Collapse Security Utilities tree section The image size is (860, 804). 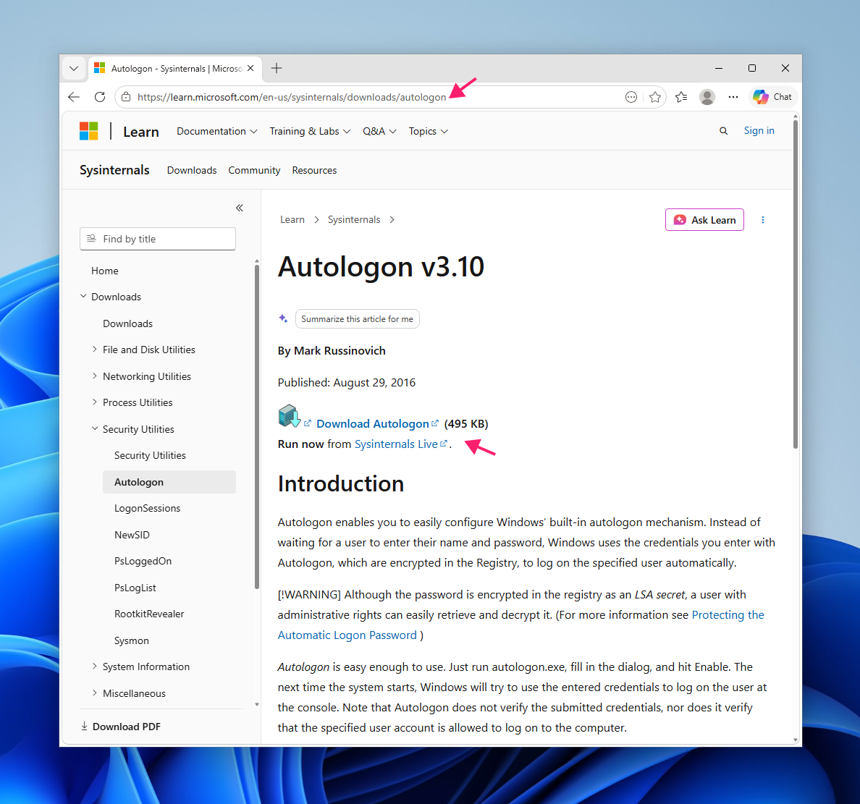click(95, 428)
